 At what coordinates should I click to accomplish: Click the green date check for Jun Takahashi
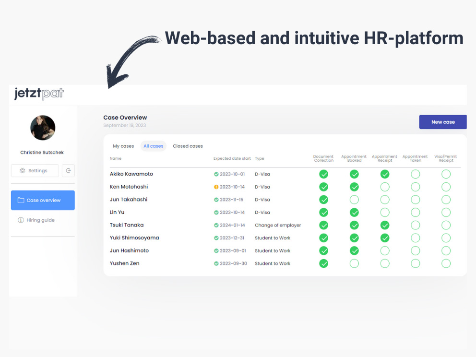pyautogui.click(x=216, y=200)
